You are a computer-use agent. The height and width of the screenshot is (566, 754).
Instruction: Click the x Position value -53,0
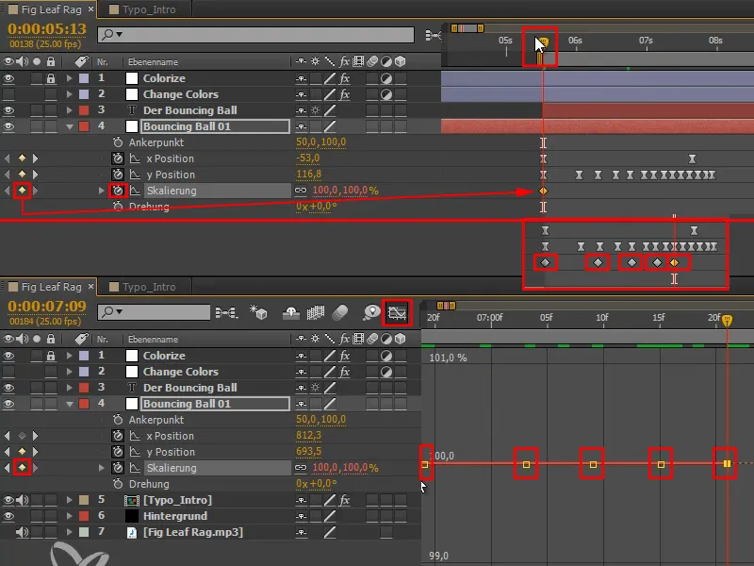point(308,158)
